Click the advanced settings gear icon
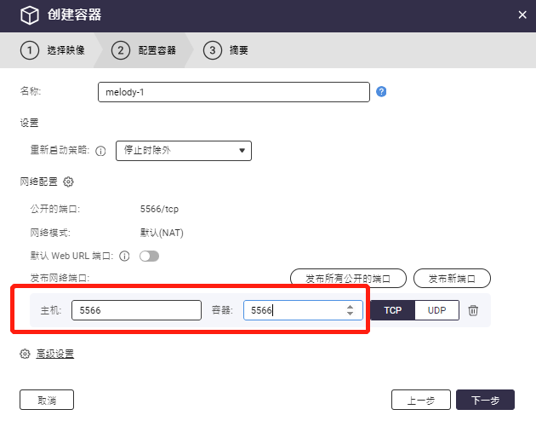This screenshot has width=536, height=421. tap(25, 354)
